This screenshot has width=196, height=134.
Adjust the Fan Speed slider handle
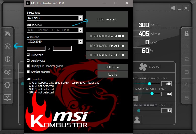coord(139,111)
